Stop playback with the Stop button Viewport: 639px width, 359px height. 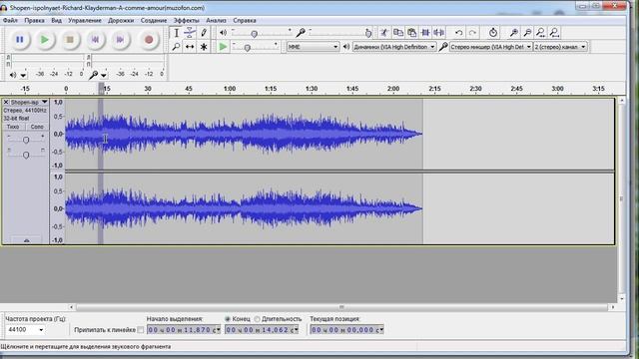(x=70, y=40)
